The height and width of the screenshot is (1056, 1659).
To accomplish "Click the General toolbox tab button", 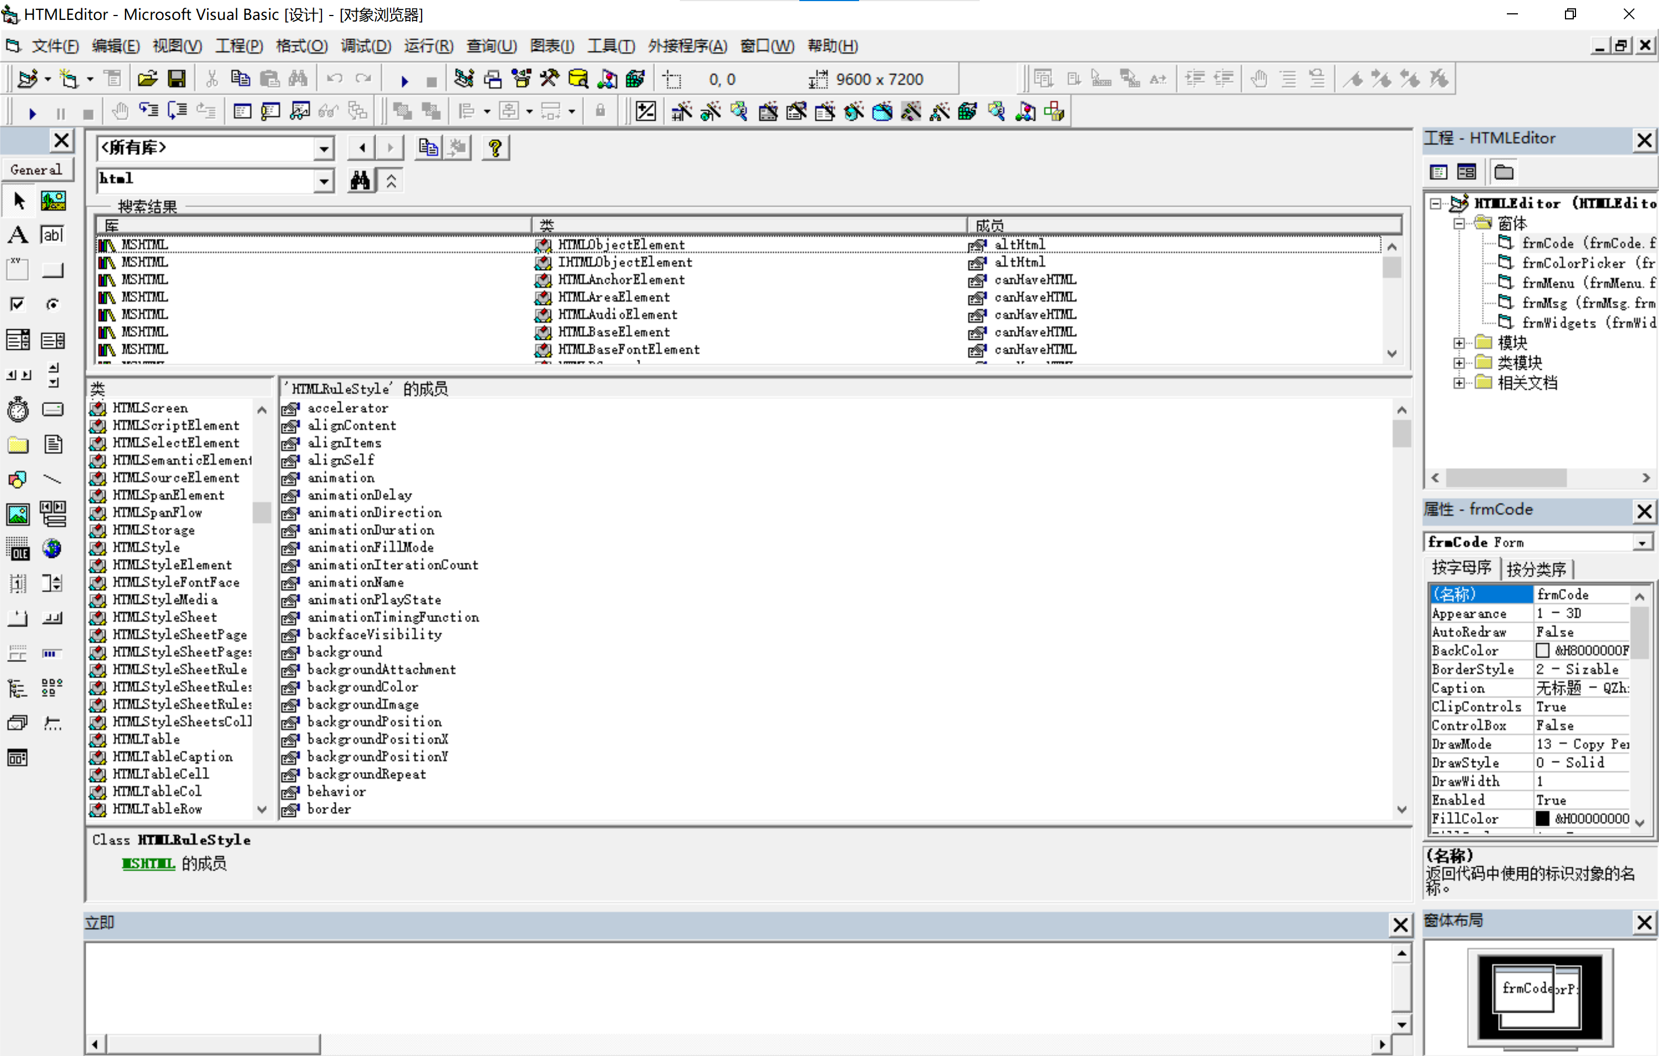I will pyautogui.click(x=36, y=169).
